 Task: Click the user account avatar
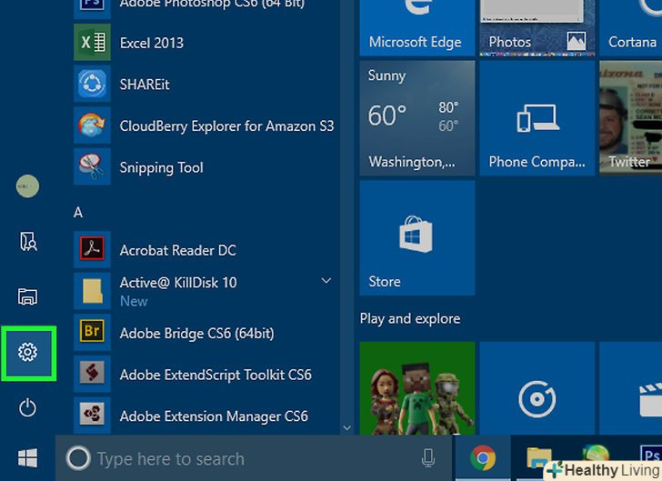point(28,186)
